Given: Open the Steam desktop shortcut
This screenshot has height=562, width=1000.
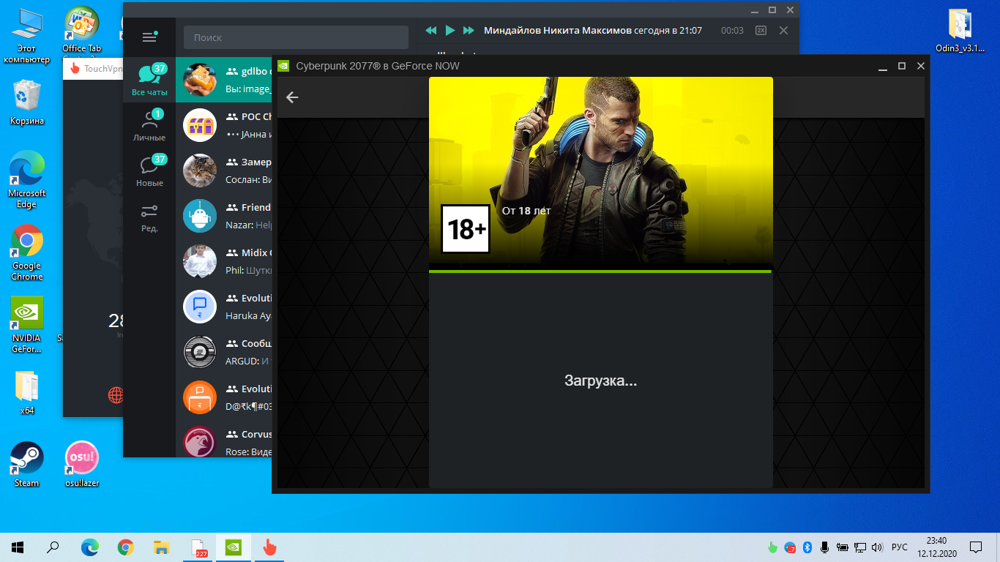Looking at the screenshot, I should coord(27,465).
